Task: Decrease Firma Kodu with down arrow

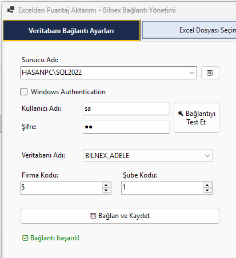Action: 106,190
